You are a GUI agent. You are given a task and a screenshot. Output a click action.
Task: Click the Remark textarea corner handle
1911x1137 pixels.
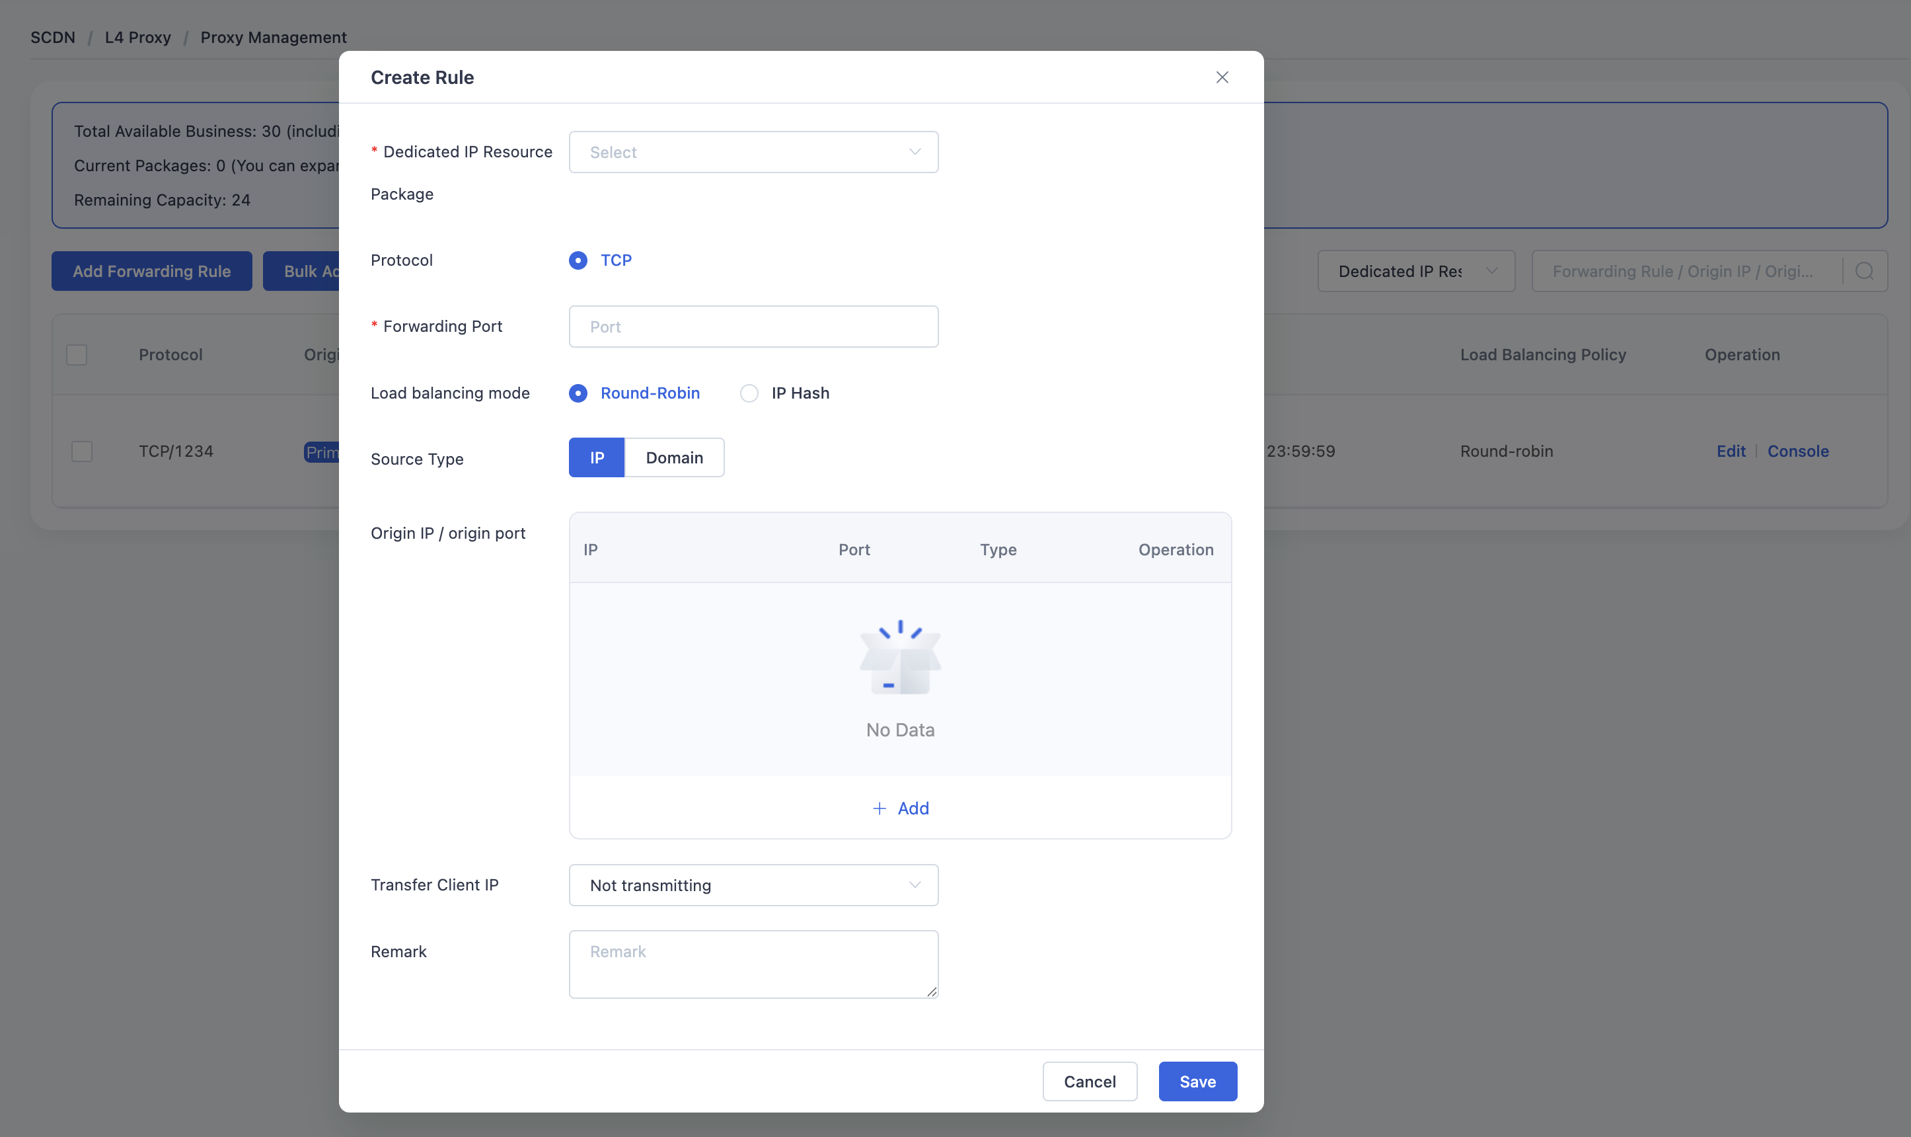point(931,992)
